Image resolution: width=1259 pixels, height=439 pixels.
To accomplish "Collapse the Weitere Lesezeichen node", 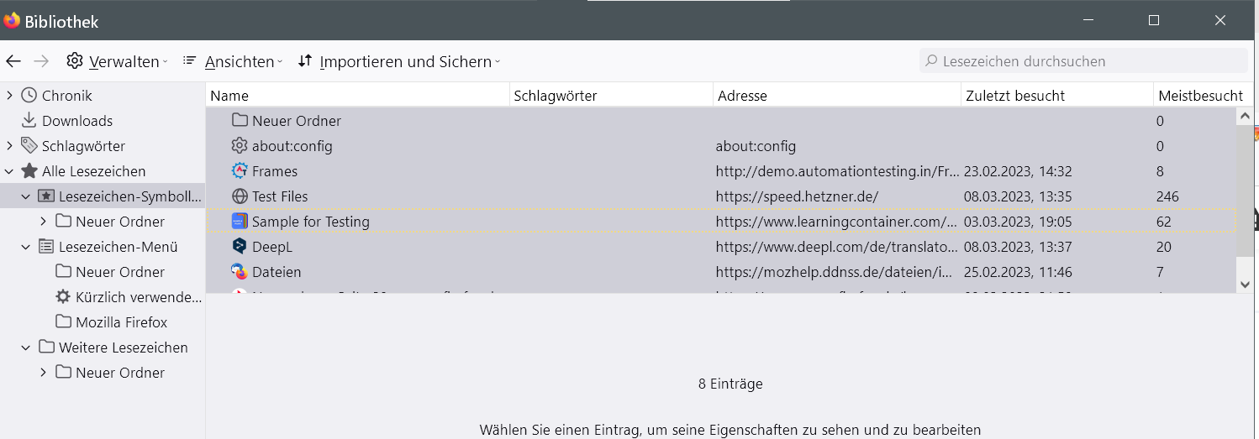I will (x=26, y=348).
